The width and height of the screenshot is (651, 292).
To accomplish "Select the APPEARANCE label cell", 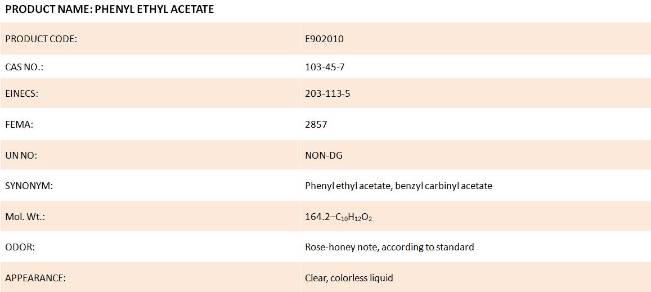I will [150, 277].
